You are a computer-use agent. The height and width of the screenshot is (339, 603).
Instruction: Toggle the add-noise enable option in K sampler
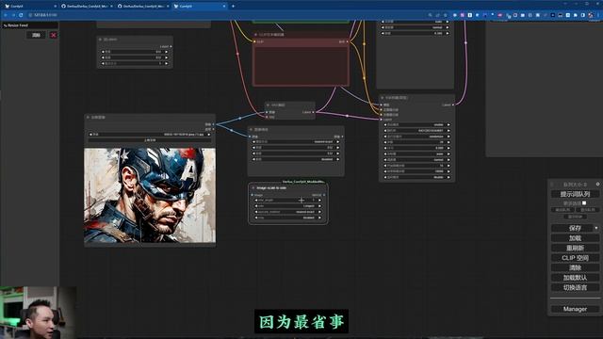coord(416,124)
